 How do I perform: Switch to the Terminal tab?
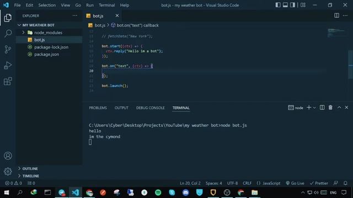coord(181,108)
